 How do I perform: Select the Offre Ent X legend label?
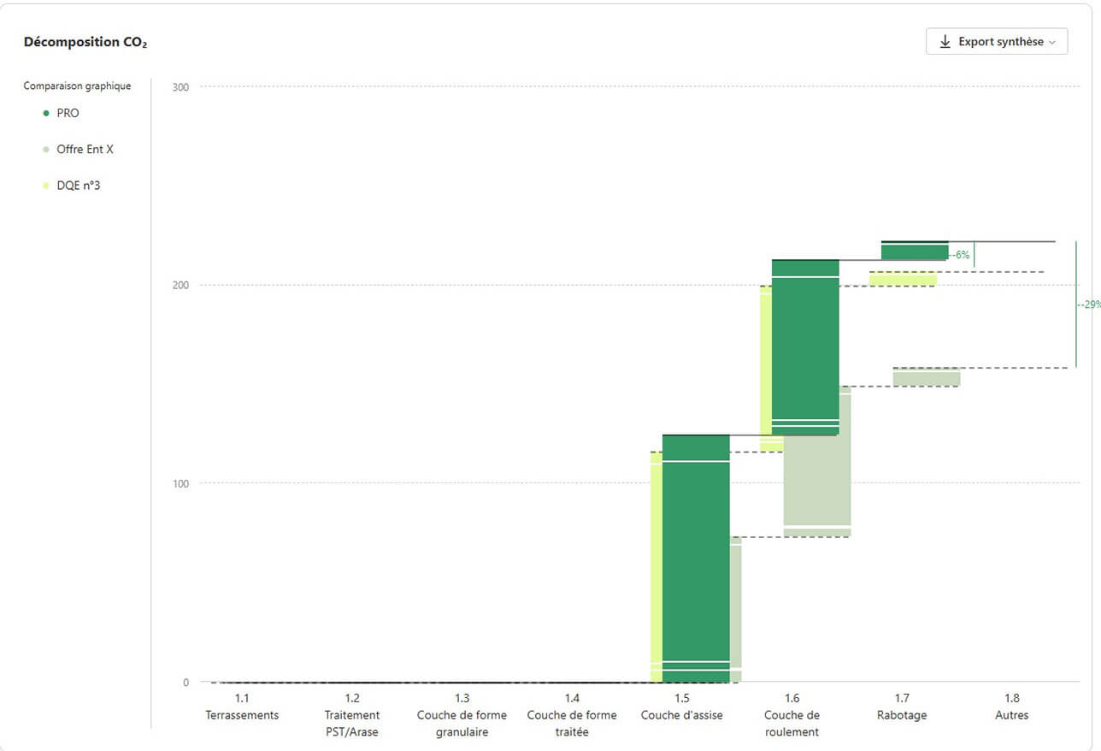click(85, 150)
